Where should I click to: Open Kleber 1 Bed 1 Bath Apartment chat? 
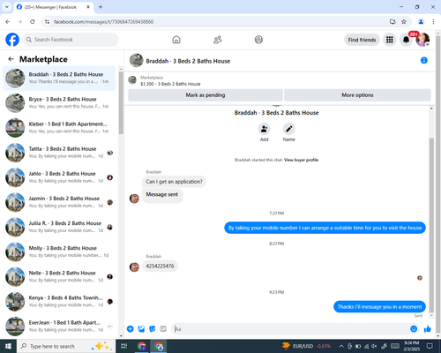59,128
